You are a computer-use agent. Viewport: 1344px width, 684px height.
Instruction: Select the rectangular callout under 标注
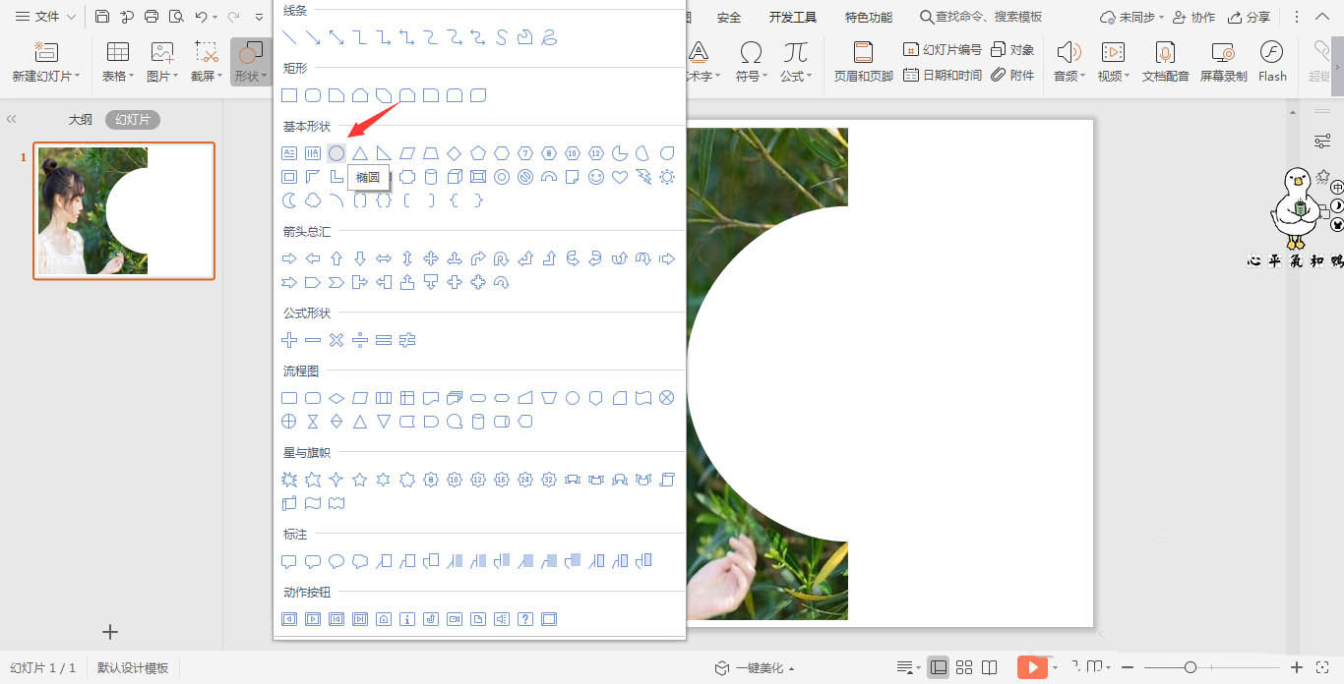[x=289, y=561]
